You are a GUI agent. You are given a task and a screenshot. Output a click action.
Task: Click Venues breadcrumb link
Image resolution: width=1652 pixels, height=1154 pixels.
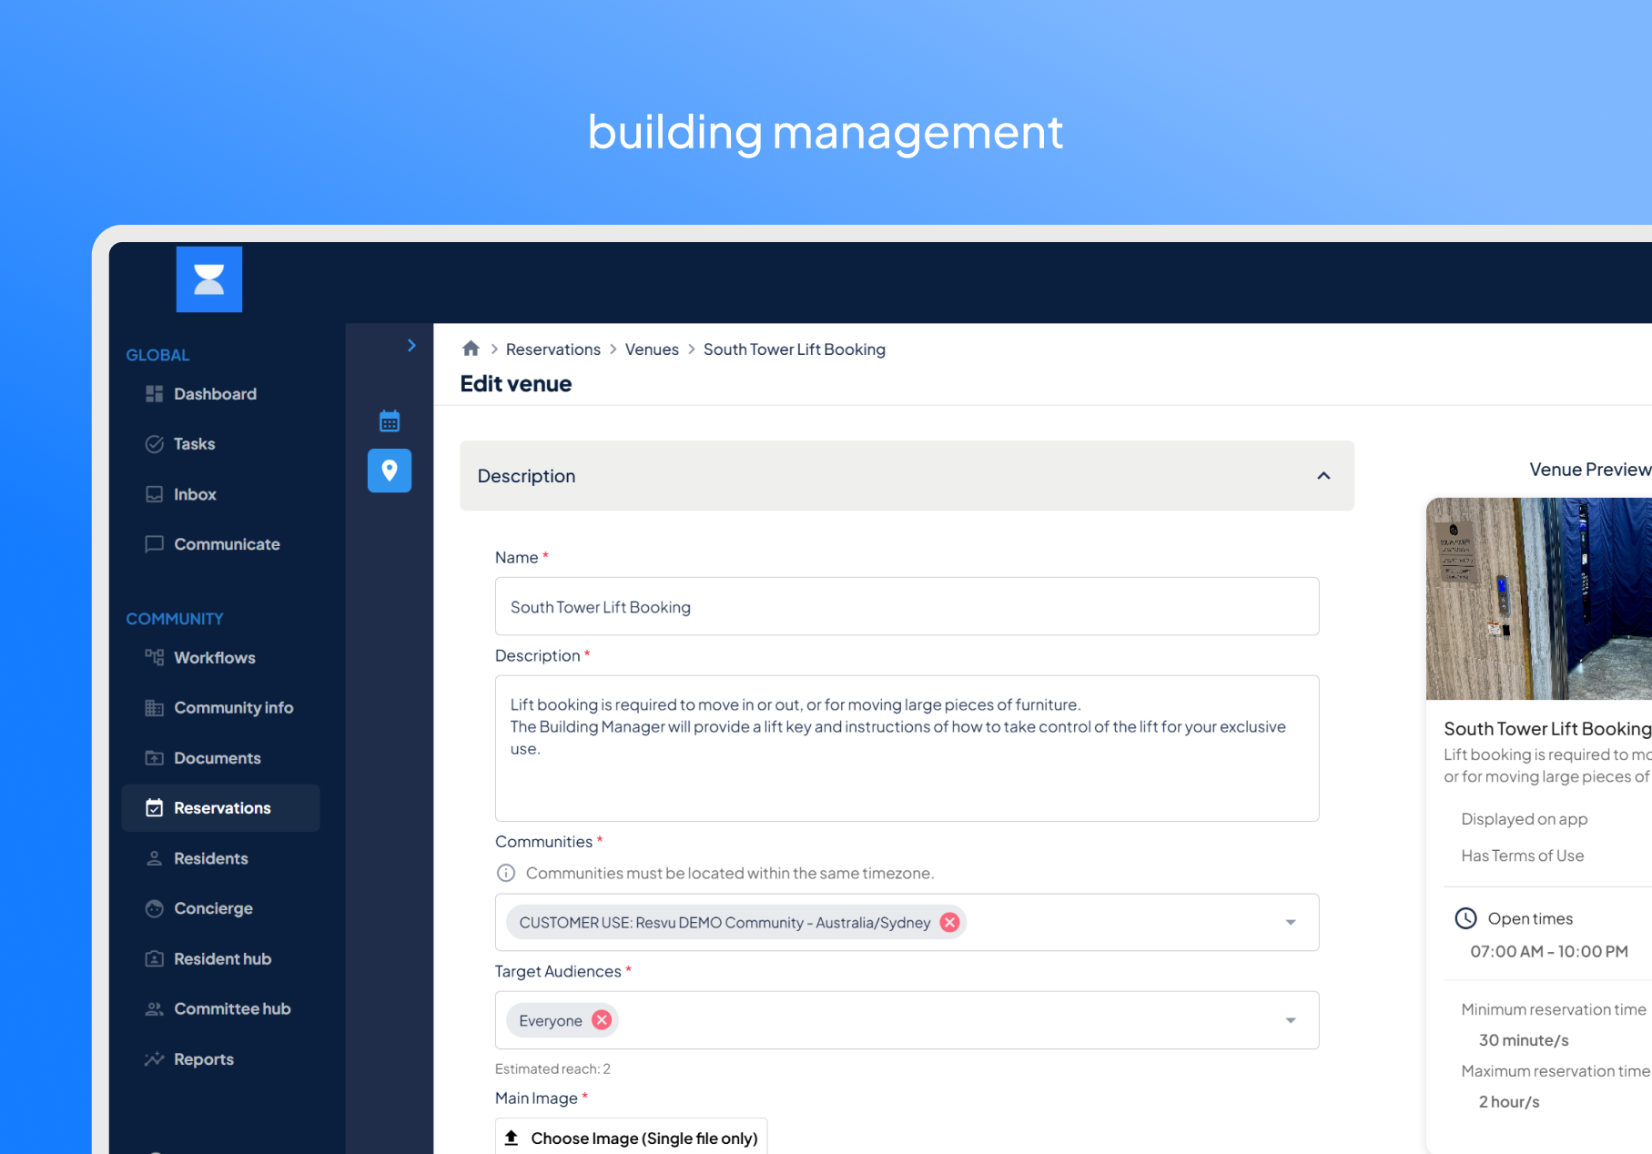[x=652, y=349]
